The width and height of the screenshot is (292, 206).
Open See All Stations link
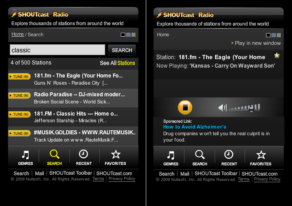[x=117, y=63]
